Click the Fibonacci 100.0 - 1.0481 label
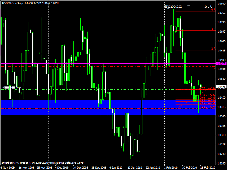Image resolution: width=227 pixels, height=170 pixels. point(207,88)
